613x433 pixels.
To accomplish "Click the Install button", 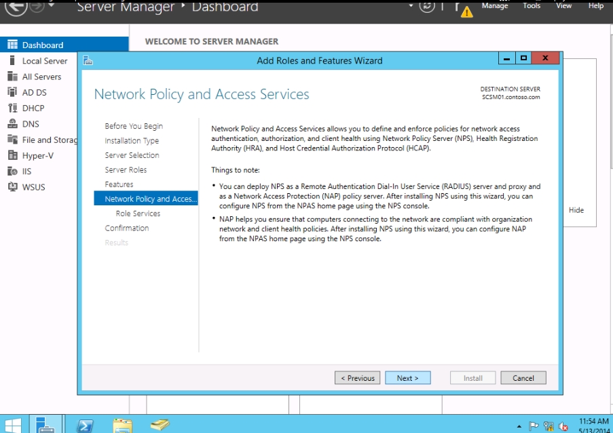I will (x=472, y=377).
